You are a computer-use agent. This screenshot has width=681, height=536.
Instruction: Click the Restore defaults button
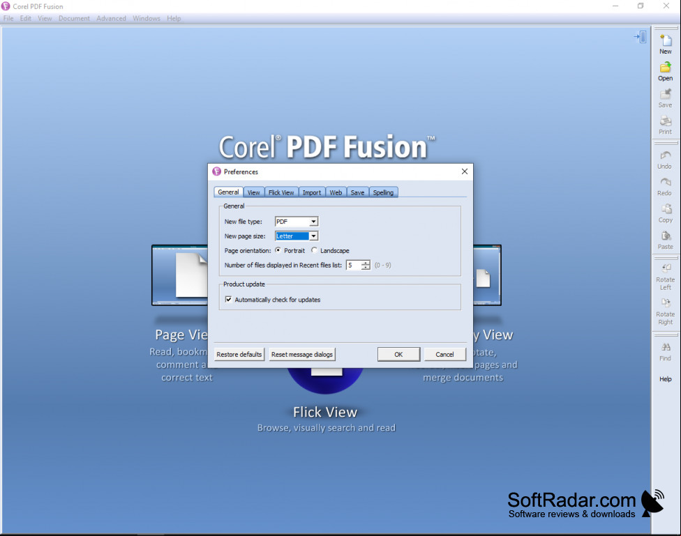coord(239,354)
